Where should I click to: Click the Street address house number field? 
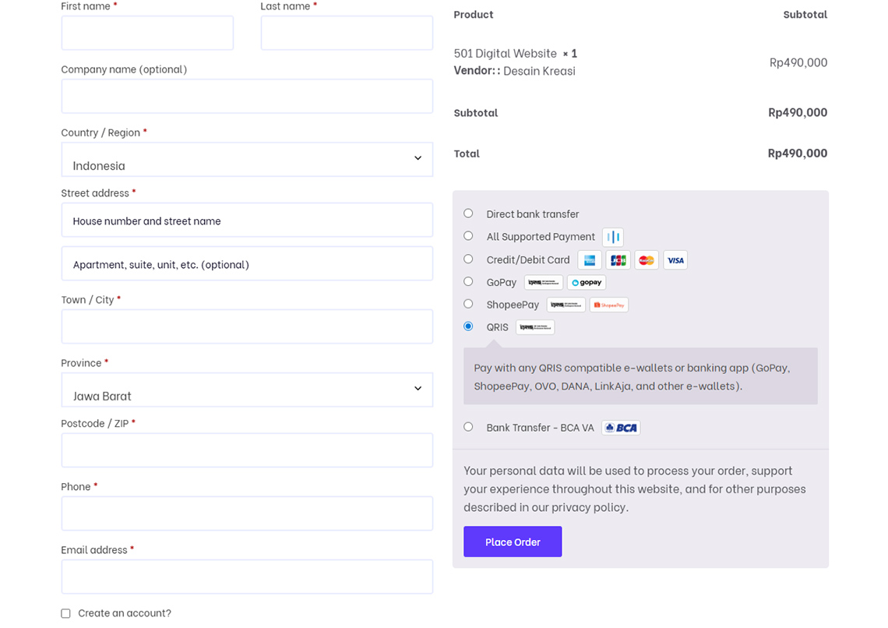point(247,221)
